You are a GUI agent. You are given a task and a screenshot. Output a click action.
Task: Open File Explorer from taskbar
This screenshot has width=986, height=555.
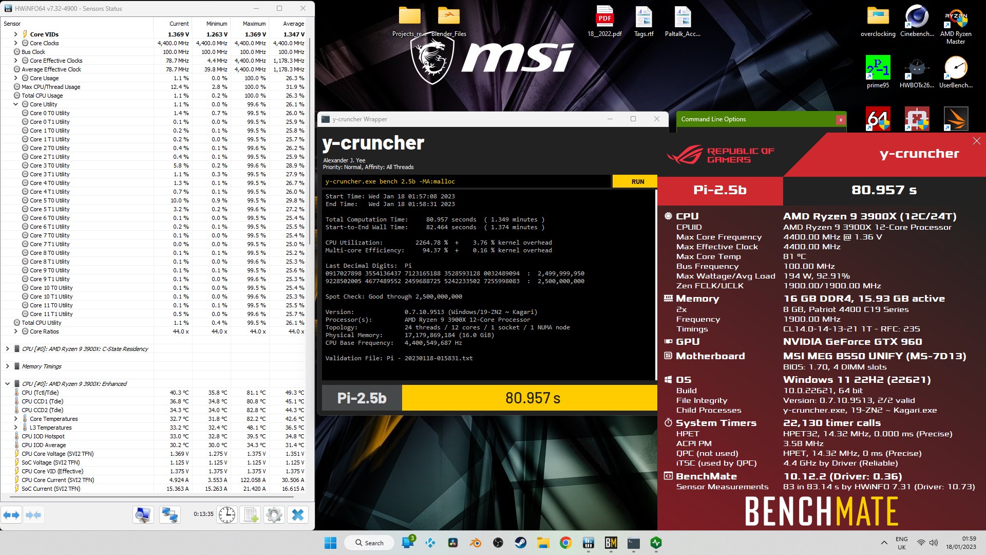click(x=543, y=543)
